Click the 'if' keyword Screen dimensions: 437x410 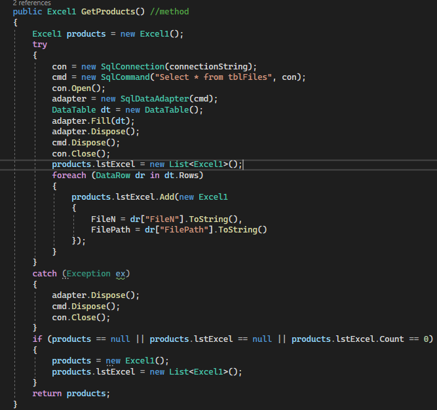click(37, 339)
